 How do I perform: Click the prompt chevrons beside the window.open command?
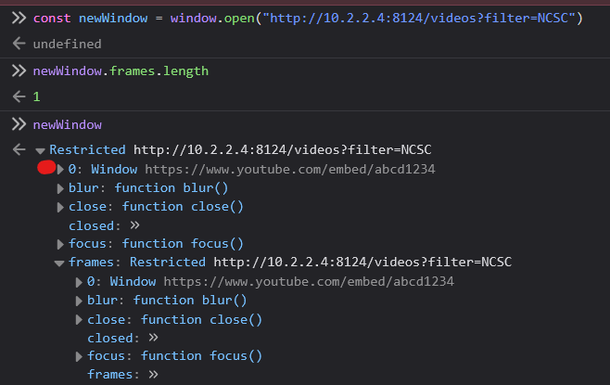(17, 19)
